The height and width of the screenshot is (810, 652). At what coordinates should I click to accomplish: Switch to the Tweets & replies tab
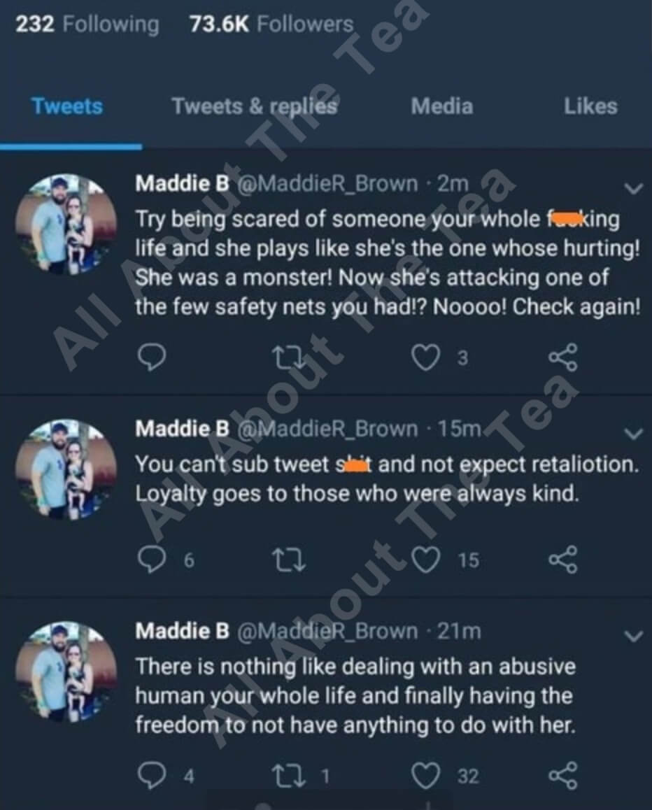(255, 106)
